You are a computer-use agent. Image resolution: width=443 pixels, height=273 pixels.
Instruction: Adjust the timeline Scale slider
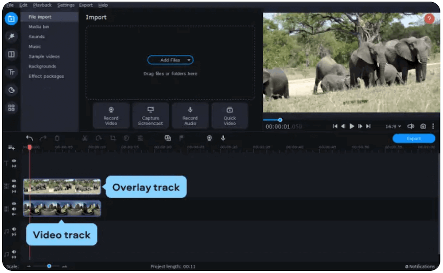(x=49, y=266)
